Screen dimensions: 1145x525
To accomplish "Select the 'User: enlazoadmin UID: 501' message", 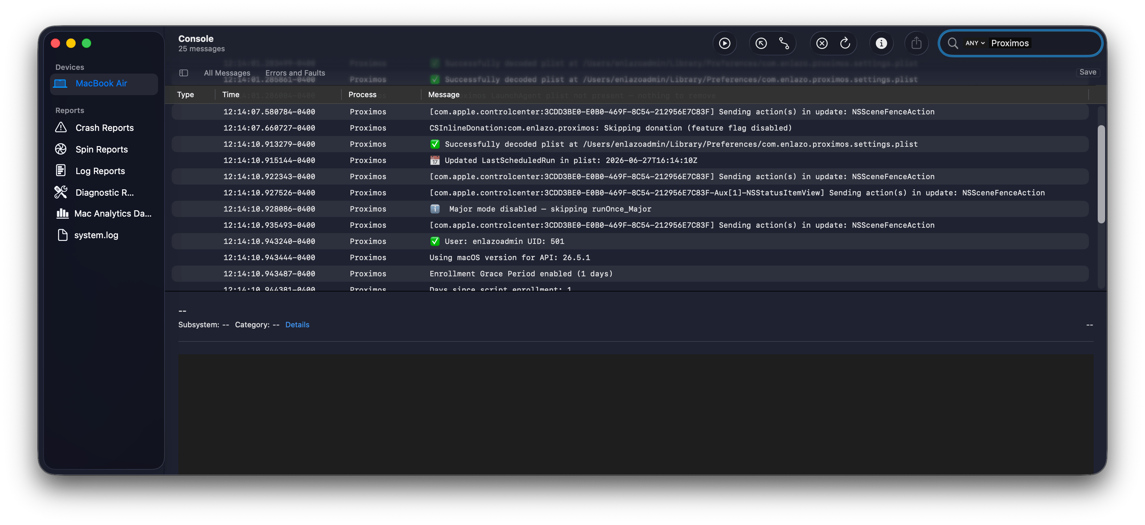I will pos(630,241).
